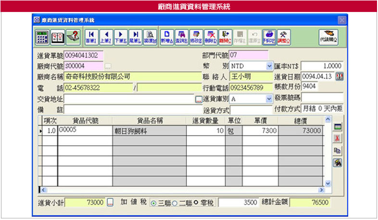Open the 廠商代號 lookup ellipsis button

[108, 66]
